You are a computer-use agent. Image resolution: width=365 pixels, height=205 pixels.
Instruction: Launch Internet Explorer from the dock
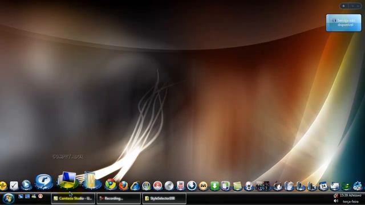pyautogui.click(x=135, y=186)
